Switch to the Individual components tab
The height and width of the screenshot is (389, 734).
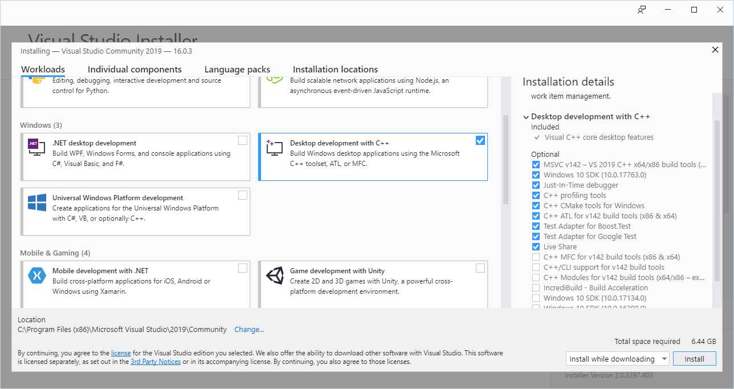pyautogui.click(x=134, y=70)
